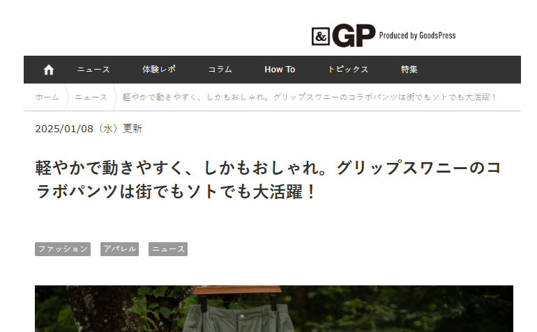The height and width of the screenshot is (332, 537).
Task: Open the 特集 menu item
Action: (x=409, y=70)
